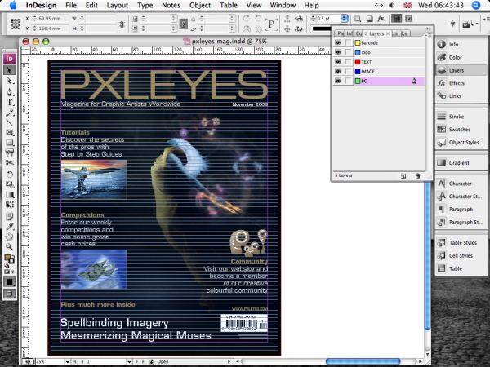Select the Scale tool
Screen dimensions: 490x367
click(9, 184)
